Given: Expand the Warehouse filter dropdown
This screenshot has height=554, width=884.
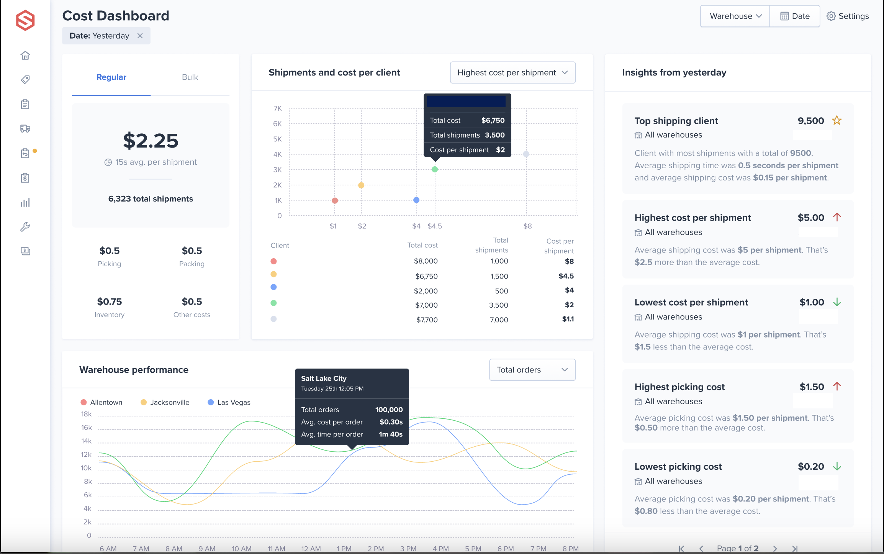Looking at the screenshot, I should point(735,16).
